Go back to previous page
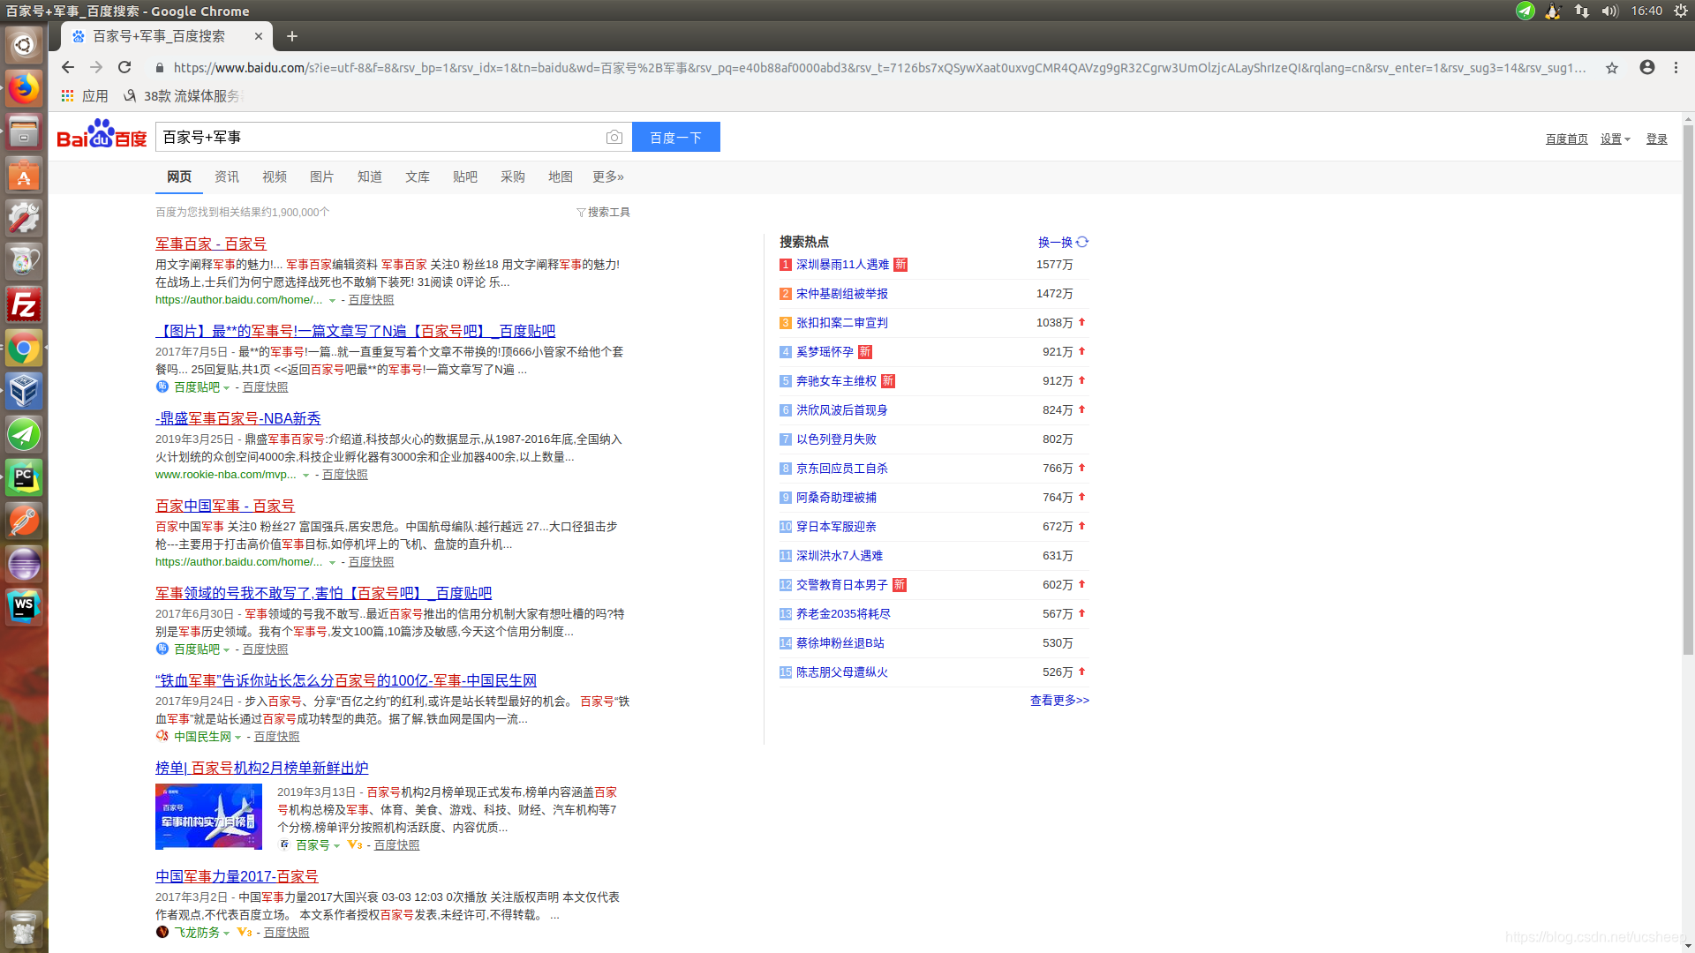 click(x=68, y=67)
